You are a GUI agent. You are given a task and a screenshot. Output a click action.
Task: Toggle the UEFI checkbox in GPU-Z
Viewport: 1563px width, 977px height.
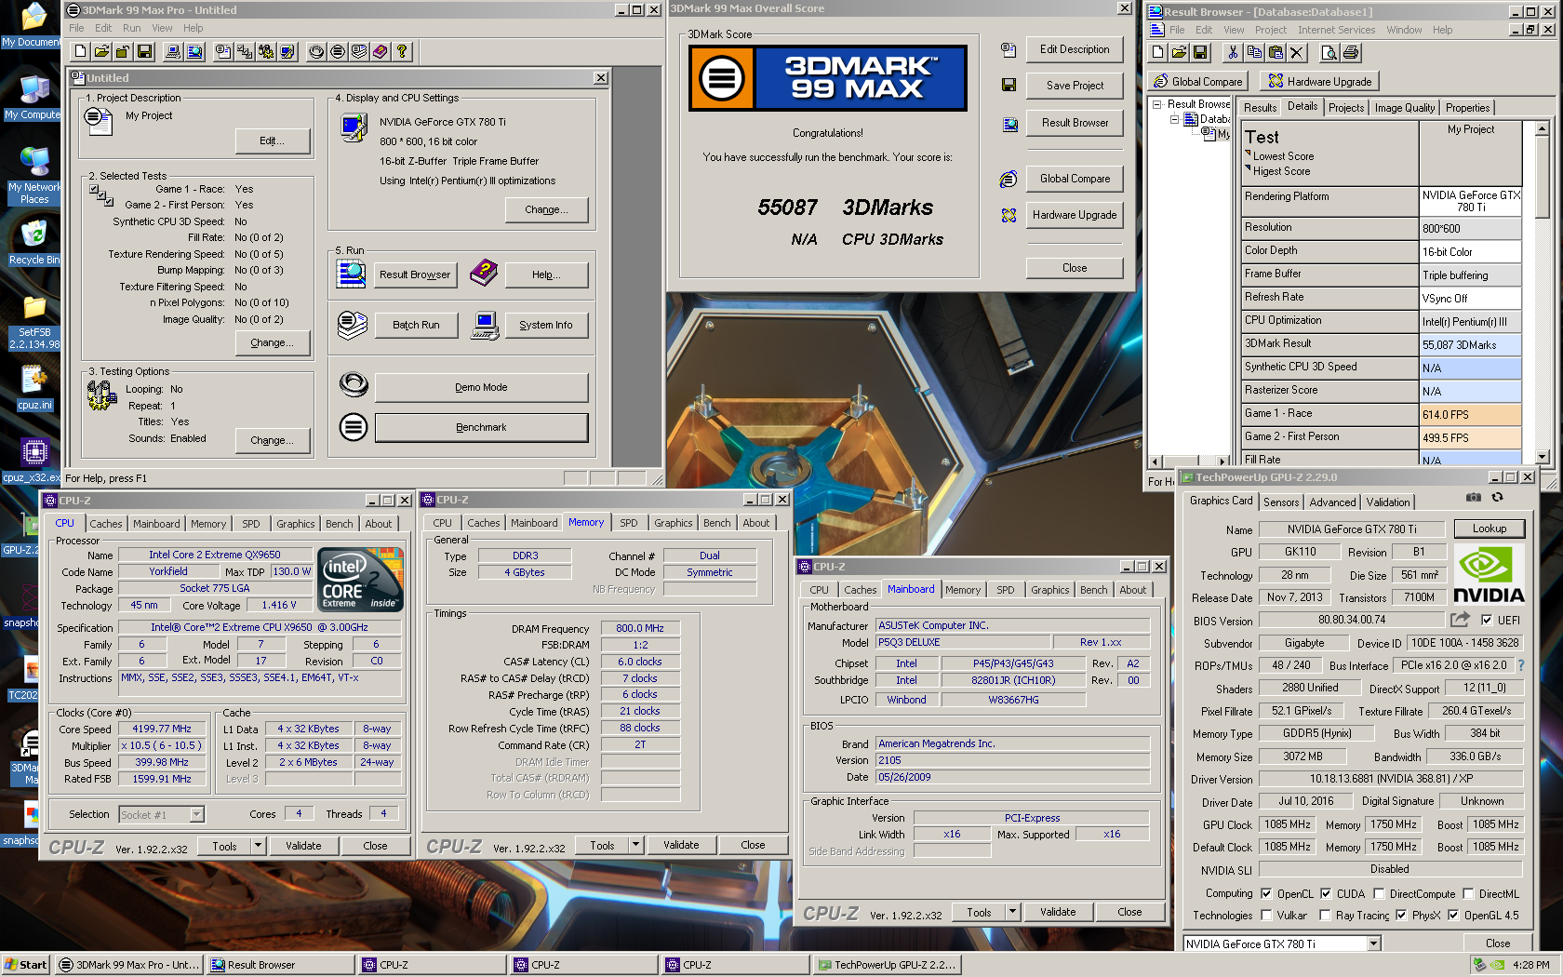click(x=1487, y=620)
